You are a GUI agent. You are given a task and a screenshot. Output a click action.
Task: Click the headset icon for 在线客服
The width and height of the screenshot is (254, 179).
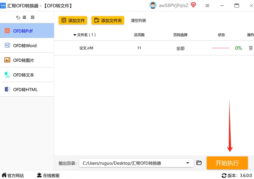(x=39, y=175)
